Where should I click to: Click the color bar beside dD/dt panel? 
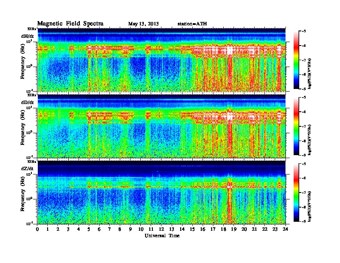[x=296, y=126]
